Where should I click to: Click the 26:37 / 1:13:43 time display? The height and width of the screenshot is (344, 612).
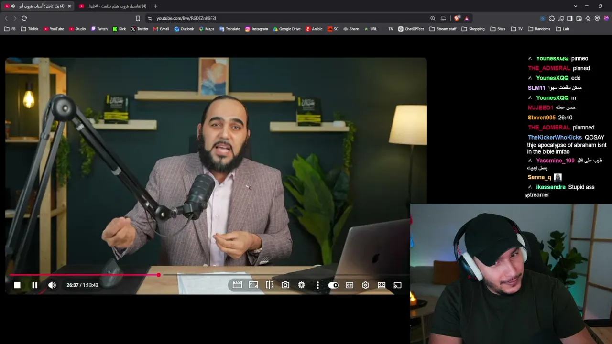[x=82, y=285]
